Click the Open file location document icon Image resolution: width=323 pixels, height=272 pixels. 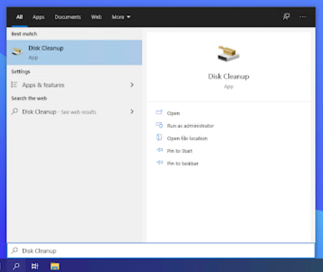159,137
